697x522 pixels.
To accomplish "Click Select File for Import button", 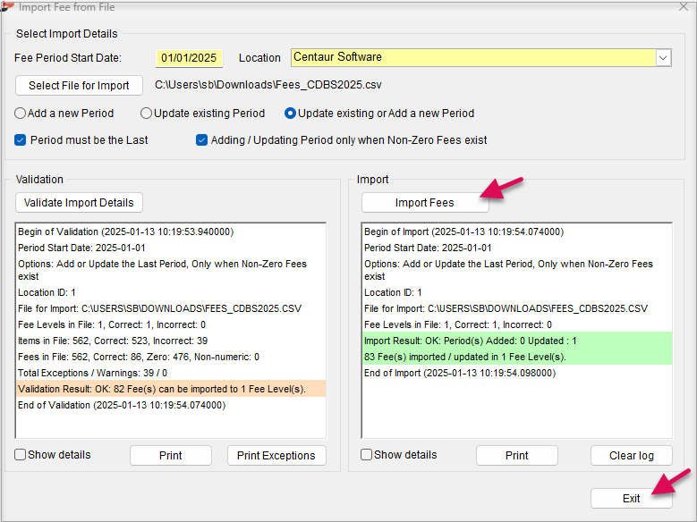I will coord(79,85).
